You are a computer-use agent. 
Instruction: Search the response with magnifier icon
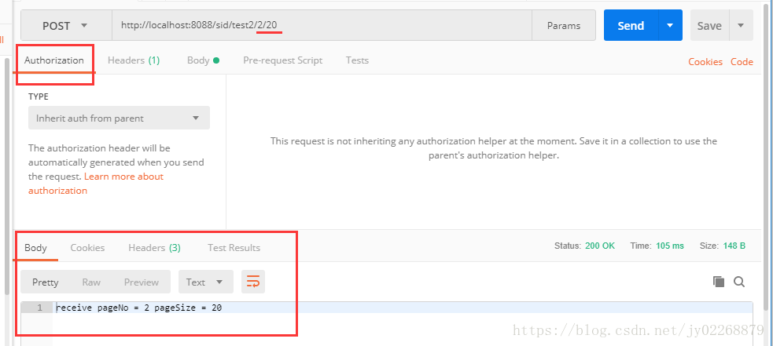point(739,282)
